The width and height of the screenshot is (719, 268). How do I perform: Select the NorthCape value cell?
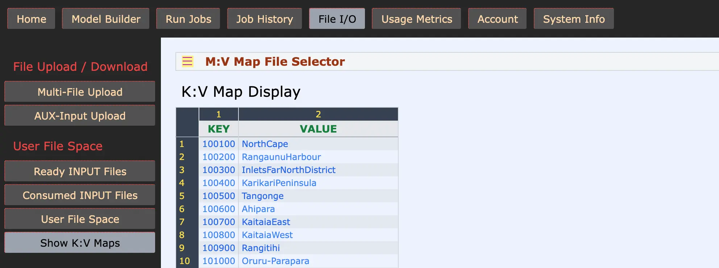point(318,144)
